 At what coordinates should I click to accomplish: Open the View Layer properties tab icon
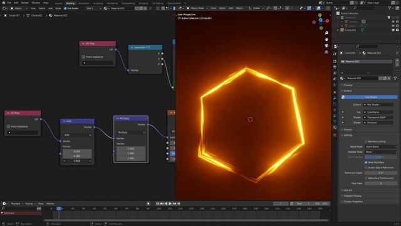click(x=335, y=73)
